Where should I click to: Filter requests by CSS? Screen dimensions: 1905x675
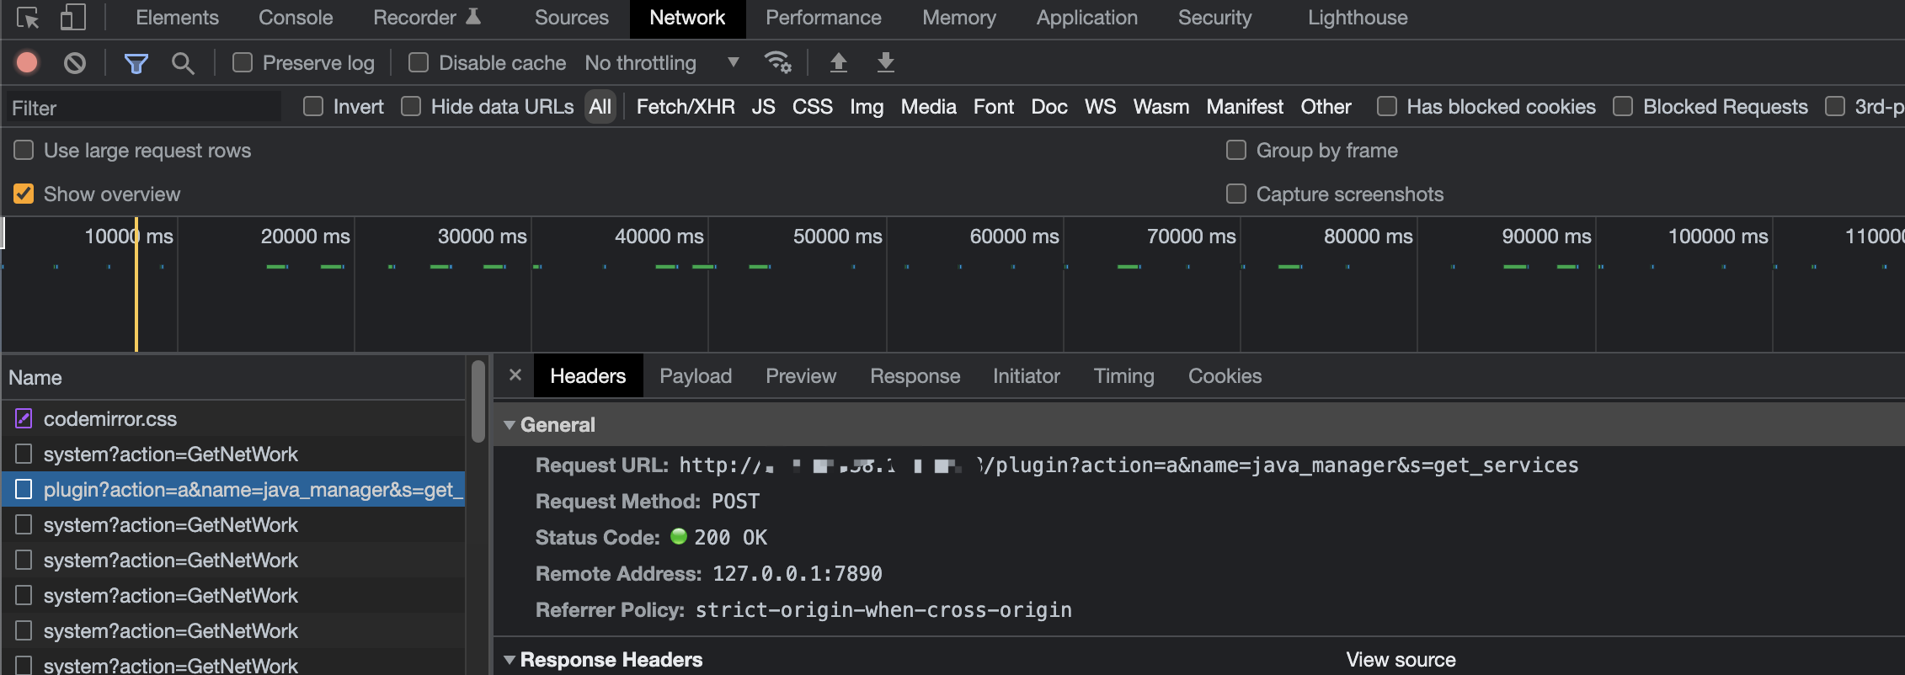coord(813,107)
